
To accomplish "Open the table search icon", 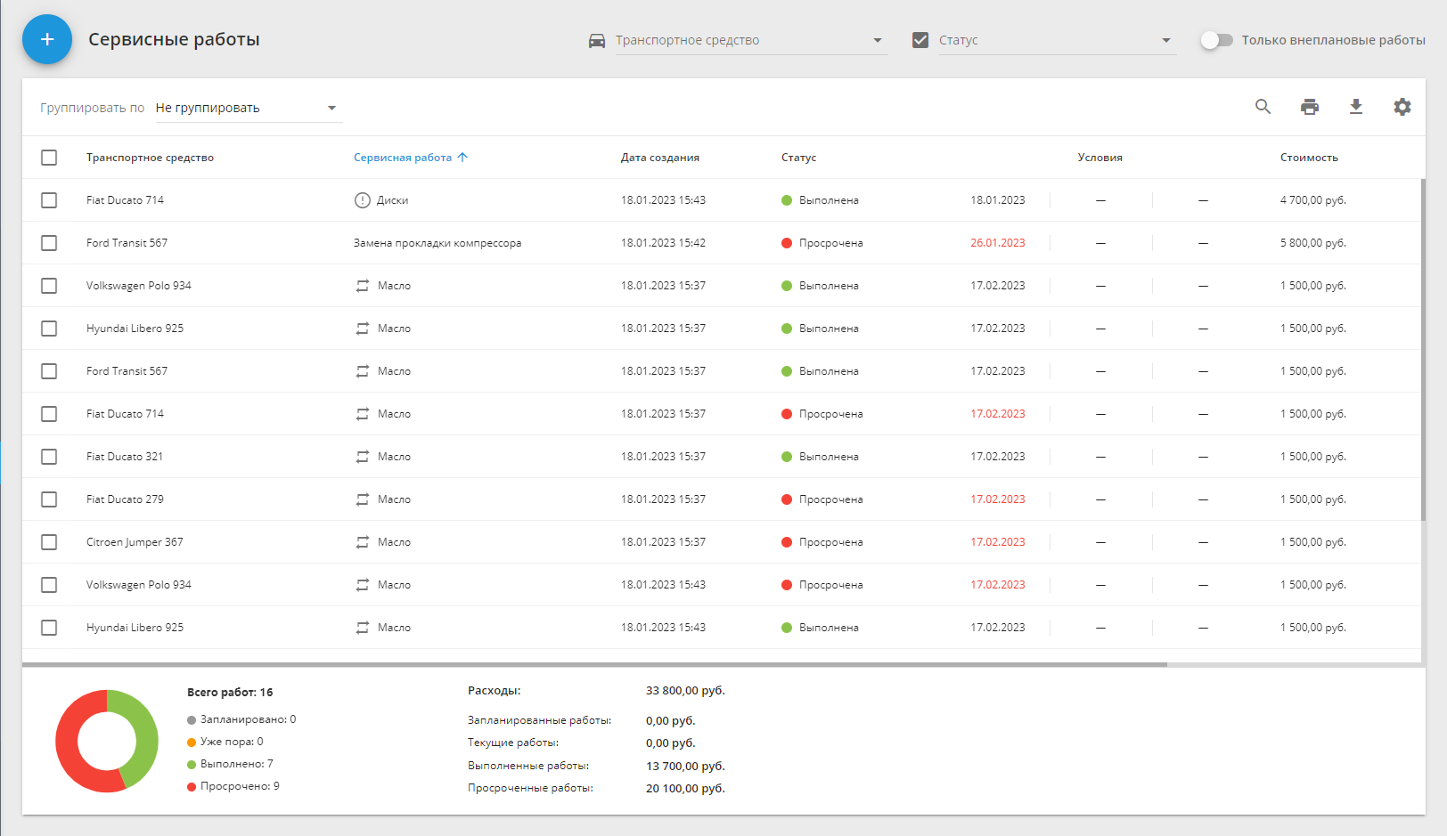I will click(1263, 107).
